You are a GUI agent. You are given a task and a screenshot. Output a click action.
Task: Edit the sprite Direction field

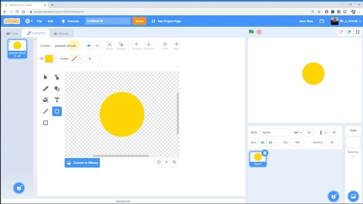(332, 142)
